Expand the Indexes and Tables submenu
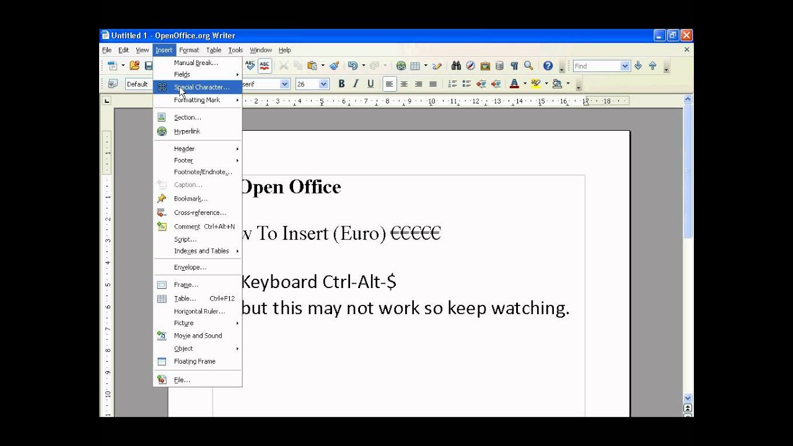The height and width of the screenshot is (446, 793). coord(197,251)
